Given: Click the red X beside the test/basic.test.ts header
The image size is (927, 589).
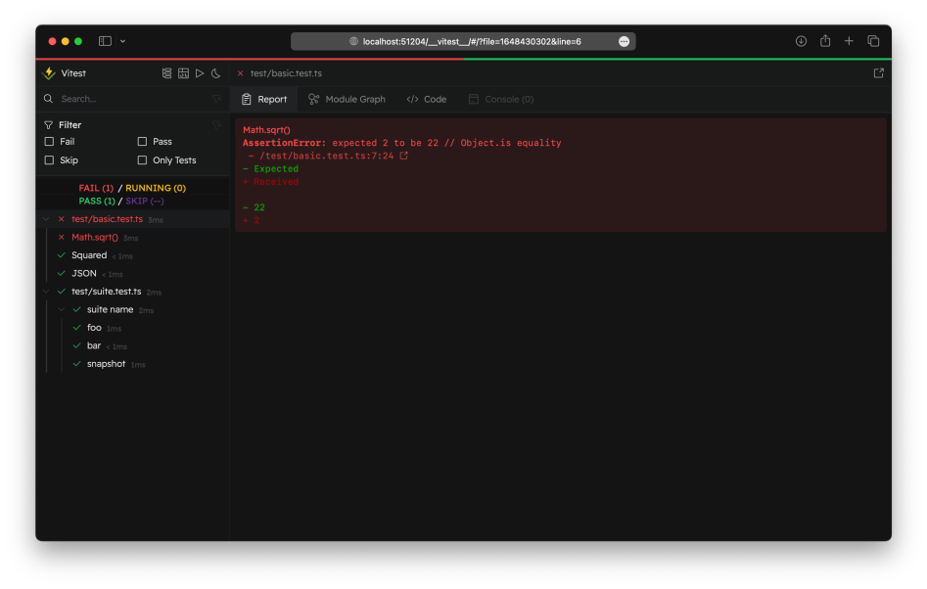Looking at the screenshot, I should tap(241, 73).
